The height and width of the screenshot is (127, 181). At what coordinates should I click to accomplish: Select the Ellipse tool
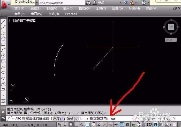point(3,72)
